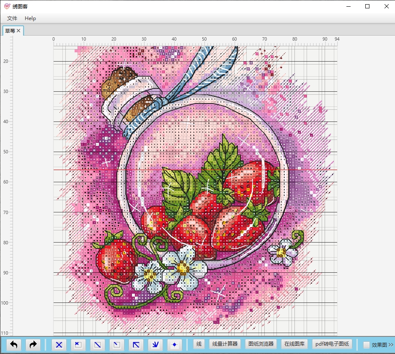Image resolution: width=395 pixels, height=354 pixels.
Task: Click the pdf转电子图纸 button
Action: [332, 344]
